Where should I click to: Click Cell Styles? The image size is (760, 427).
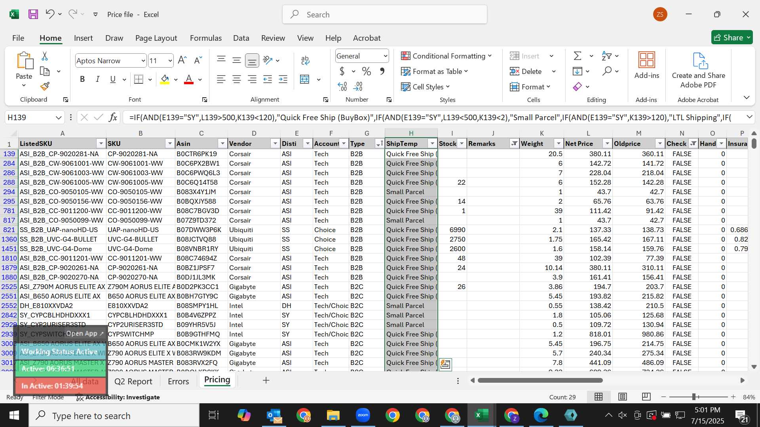click(x=425, y=87)
